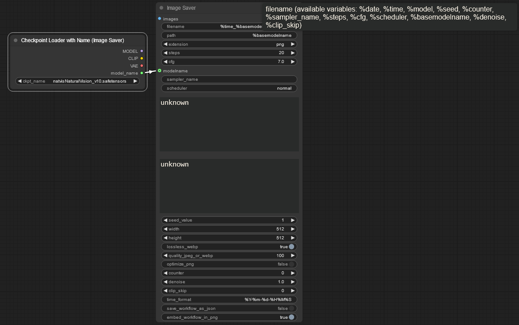Open the extension dropdown showing png

[229, 44]
